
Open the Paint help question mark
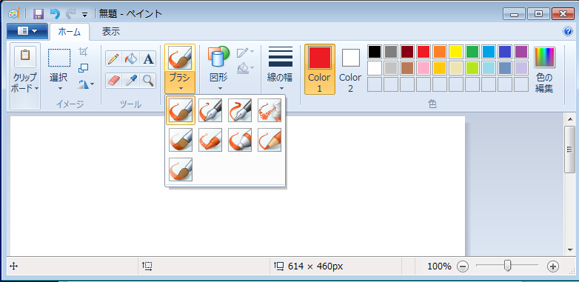pos(568,31)
